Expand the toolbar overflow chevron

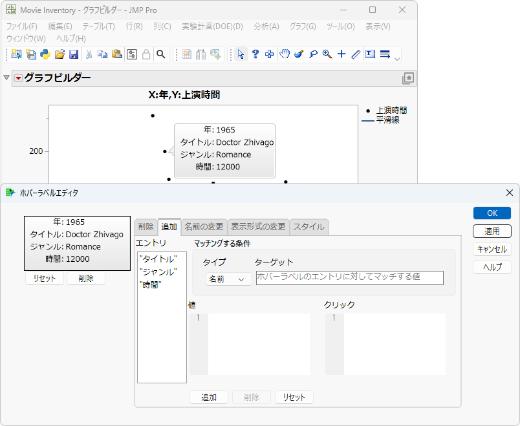click(x=397, y=59)
